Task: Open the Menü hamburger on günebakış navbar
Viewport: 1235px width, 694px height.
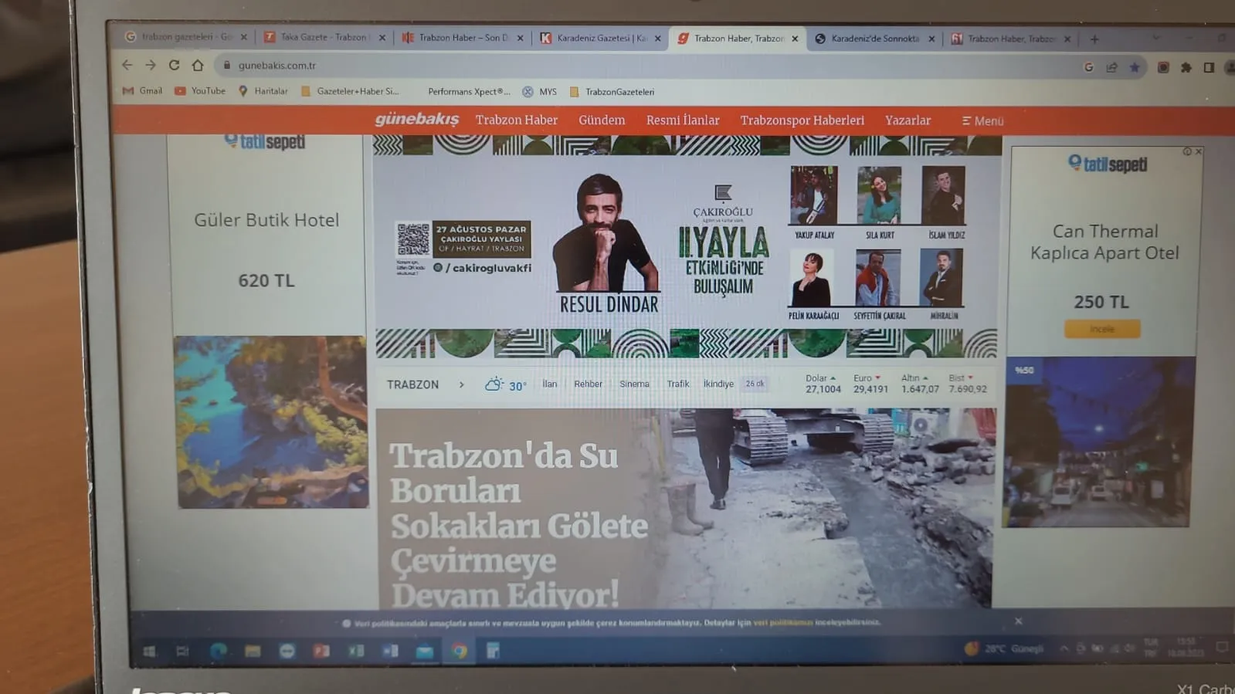Action: click(982, 121)
